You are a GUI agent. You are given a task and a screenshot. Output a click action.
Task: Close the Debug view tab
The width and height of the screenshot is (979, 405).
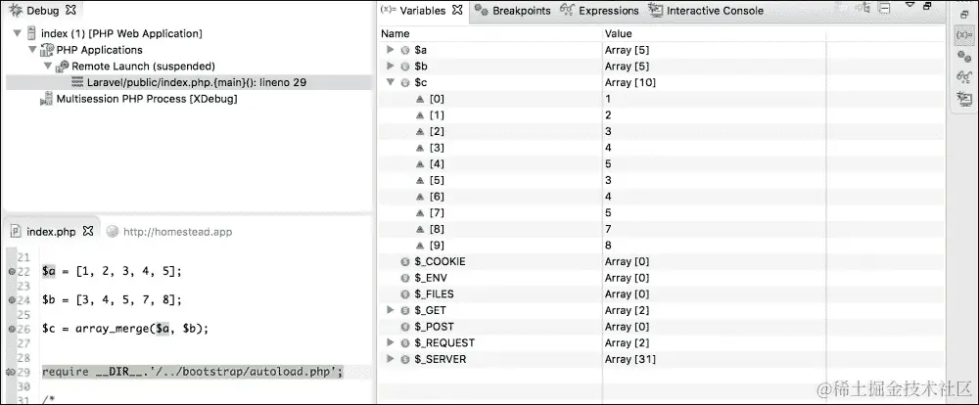point(71,10)
